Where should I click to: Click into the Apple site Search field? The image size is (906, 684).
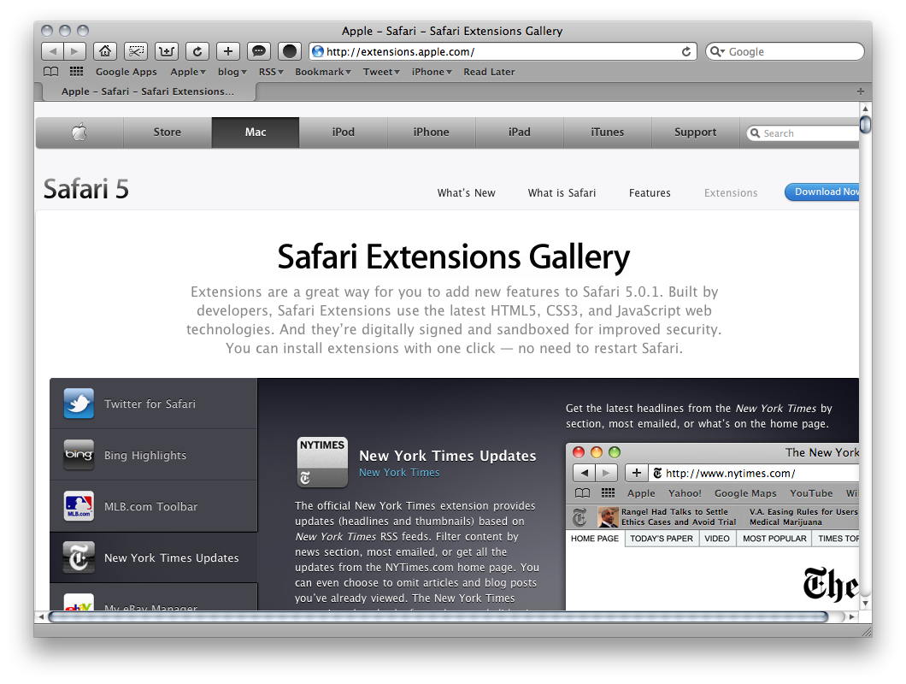[x=803, y=133]
